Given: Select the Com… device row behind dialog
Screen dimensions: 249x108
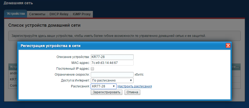Looking at the screenshot, I should point(13,86).
